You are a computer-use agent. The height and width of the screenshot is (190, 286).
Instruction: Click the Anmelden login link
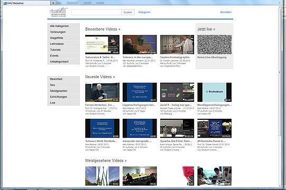pyautogui.click(x=226, y=12)
